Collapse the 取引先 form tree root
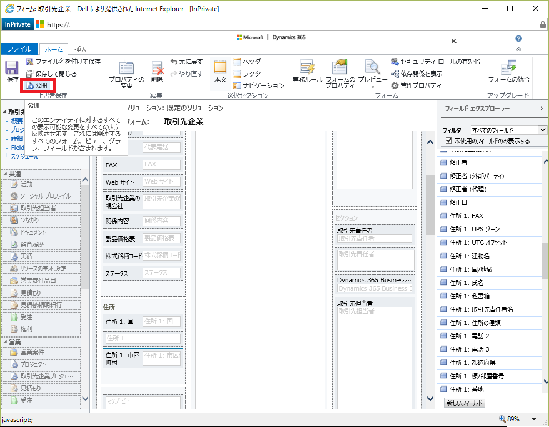The image size is (549, 427). point(4,112)
